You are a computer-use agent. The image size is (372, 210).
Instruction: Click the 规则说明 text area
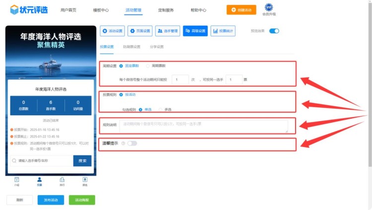203,126
